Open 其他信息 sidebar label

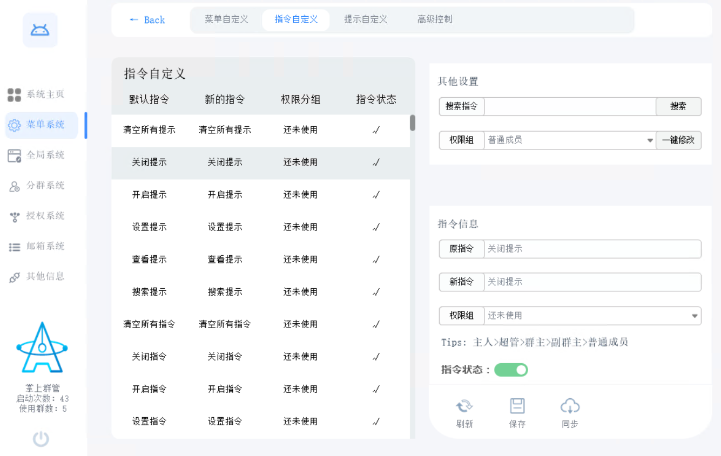pyautogui.click(x=45, y=276)
